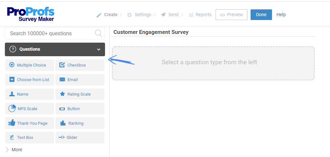The width and height of the screenshot is (330, 157).
Task: Click the Create pencil icon
Action: [x=99, y=15]
